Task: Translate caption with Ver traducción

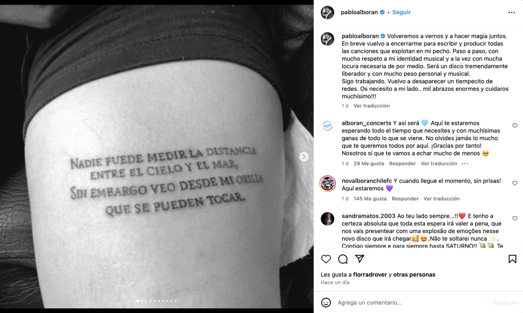Action: point(372,106)
